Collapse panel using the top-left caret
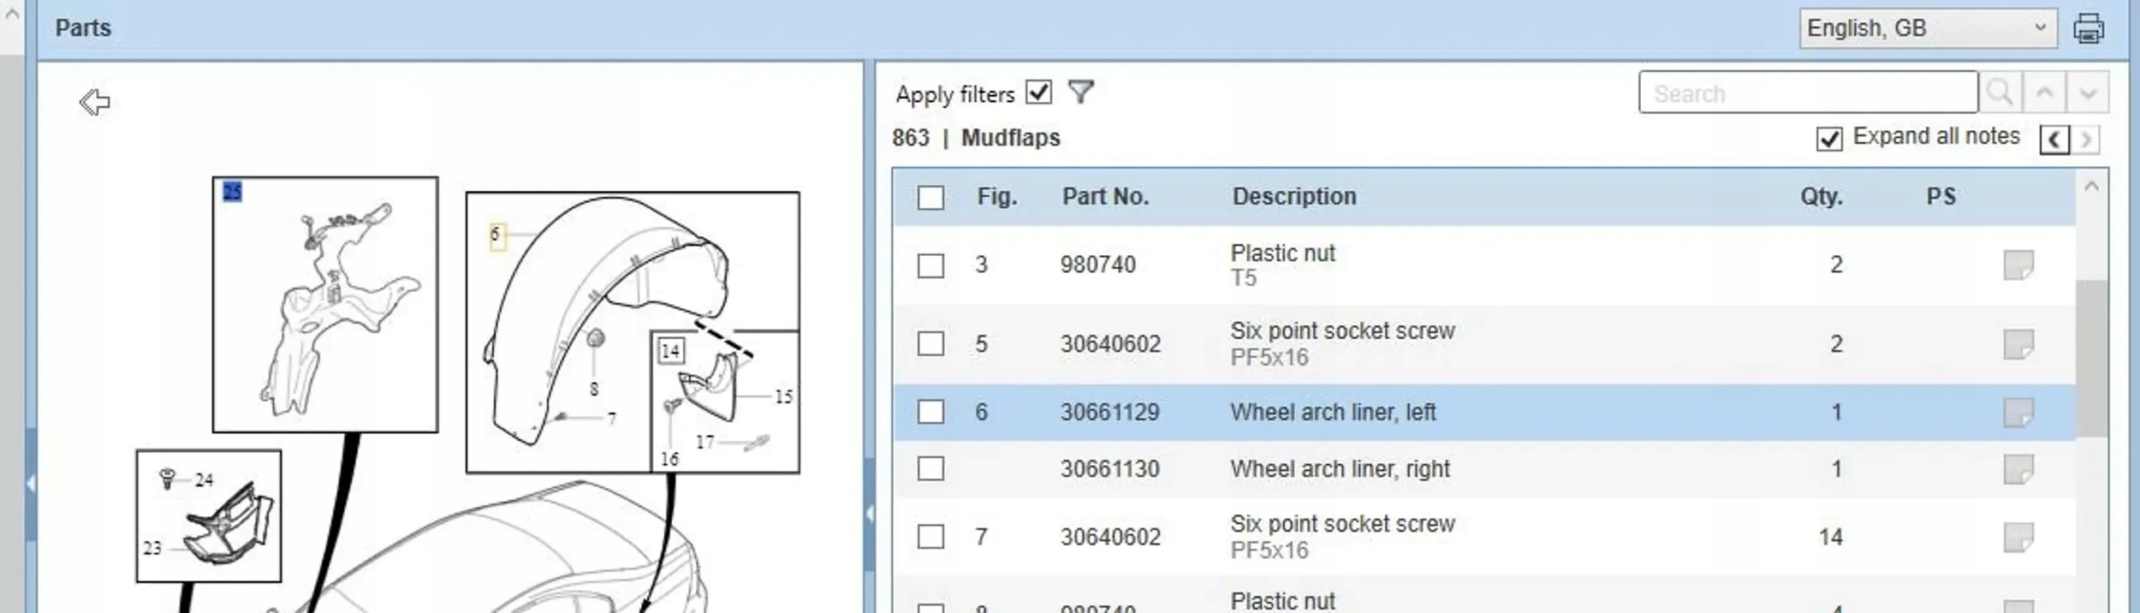 pos(12,14)
